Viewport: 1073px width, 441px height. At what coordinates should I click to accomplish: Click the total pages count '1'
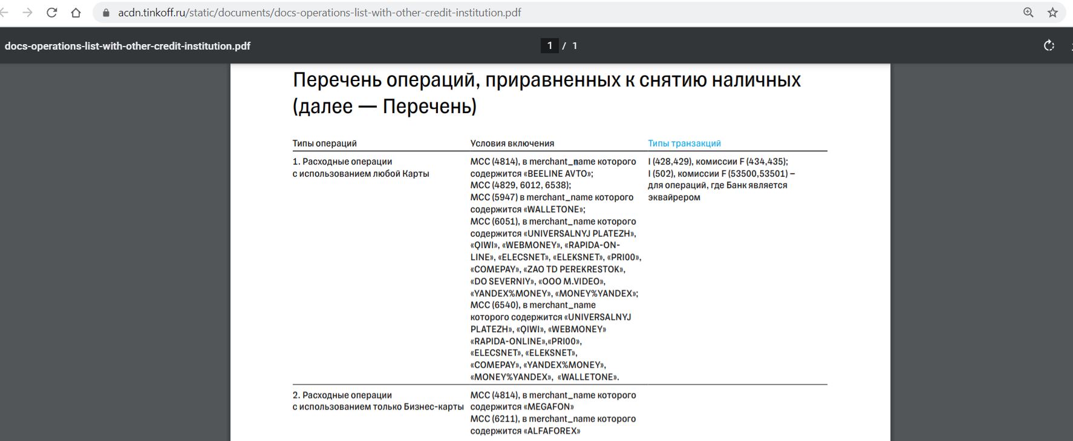[x=575, y=46]
